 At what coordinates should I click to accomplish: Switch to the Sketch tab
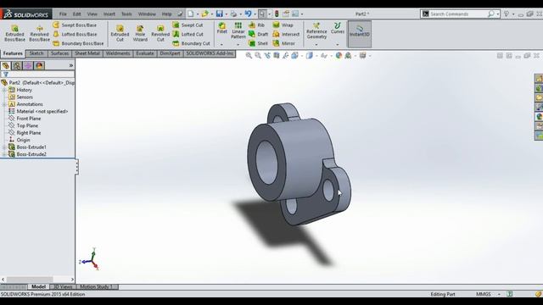(x=36, y=53)
